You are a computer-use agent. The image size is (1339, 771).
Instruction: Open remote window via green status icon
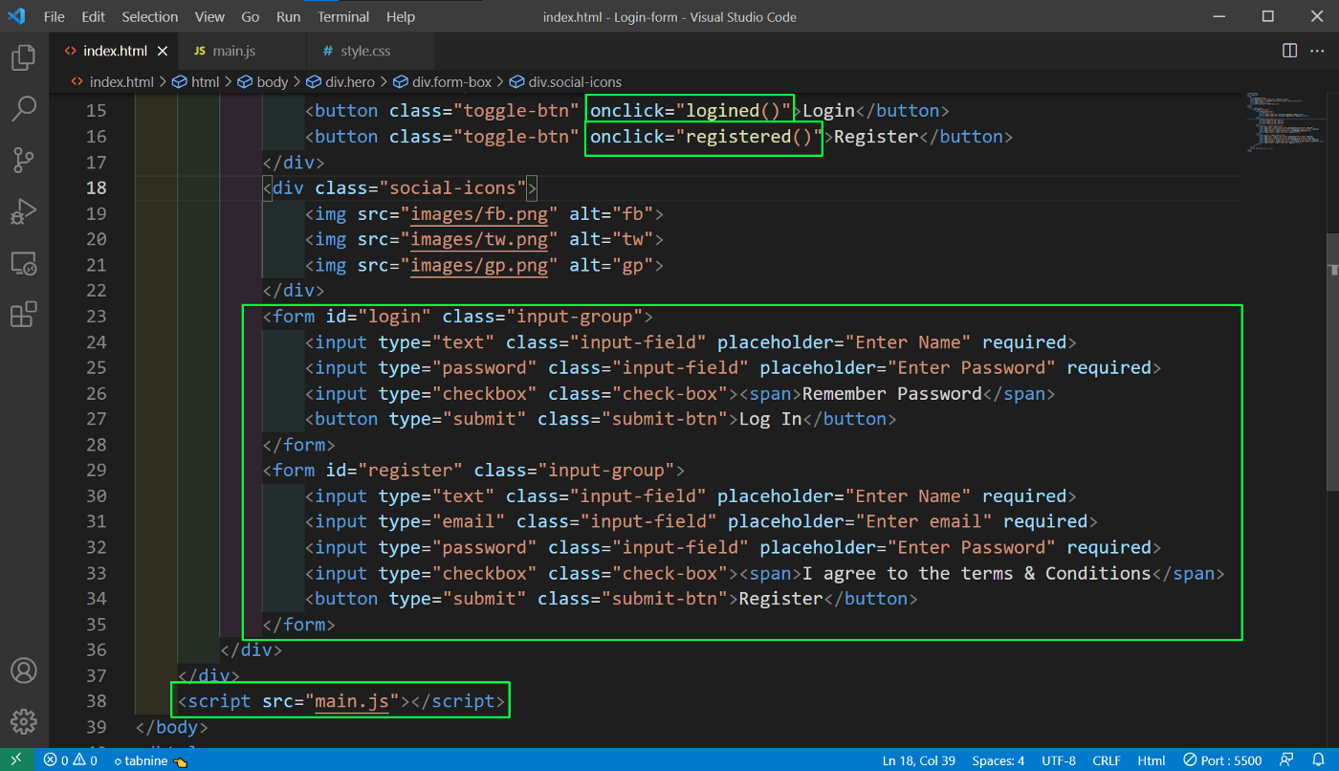tap(16, 760)
